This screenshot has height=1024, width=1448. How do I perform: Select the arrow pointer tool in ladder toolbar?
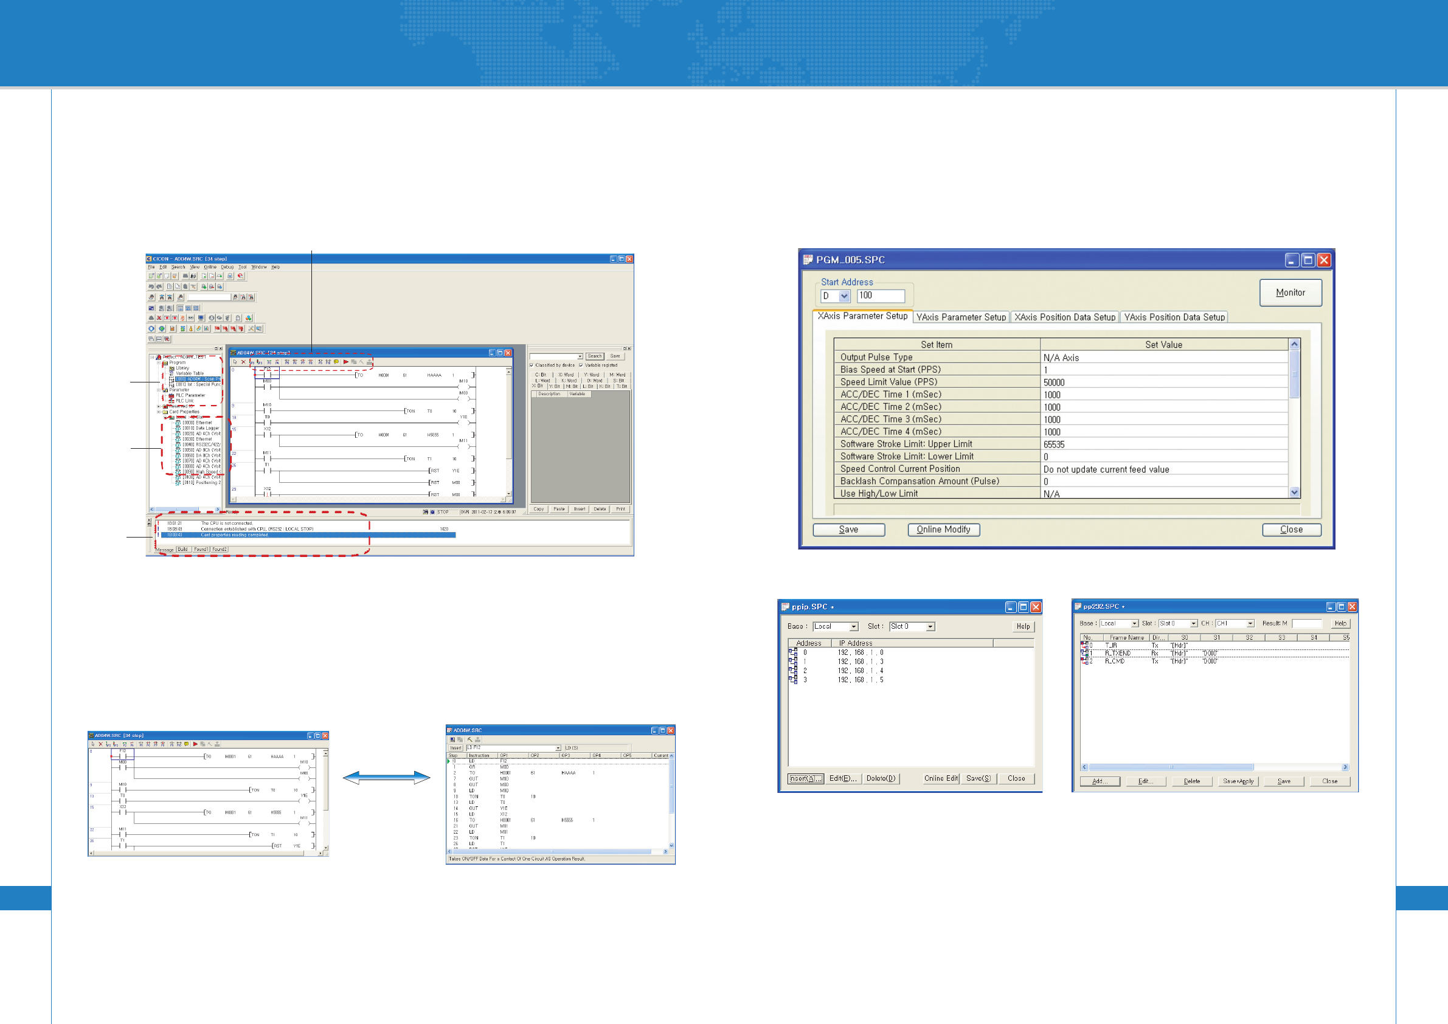pyautogui.click(x=235, y=362)
